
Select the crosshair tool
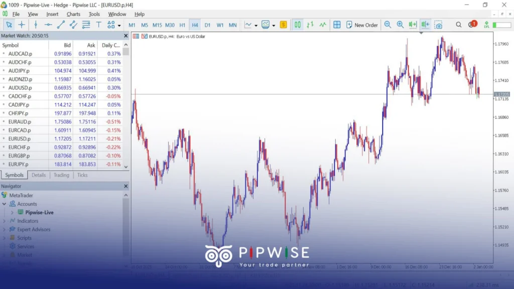(22, 25)
